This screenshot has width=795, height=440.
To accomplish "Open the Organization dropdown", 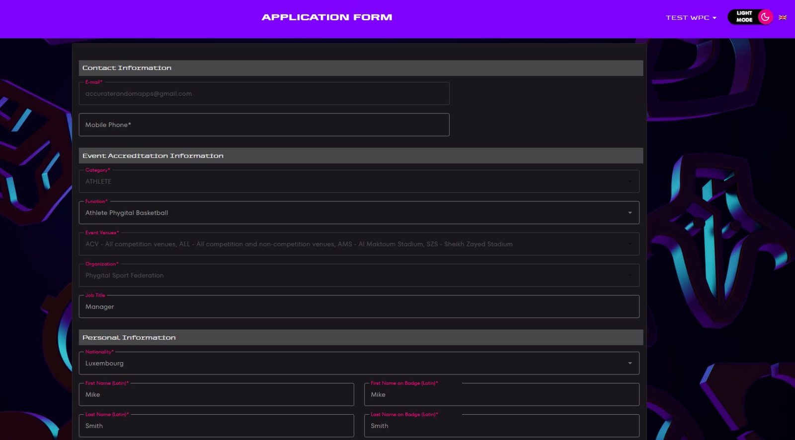I will 359,275.
